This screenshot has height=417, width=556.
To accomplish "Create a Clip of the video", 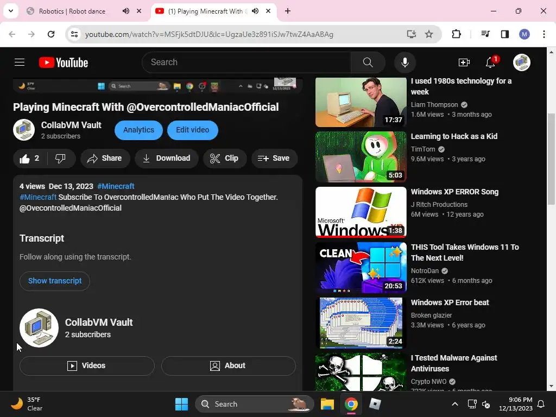I will pyautogui.click(x=224, y=159).
